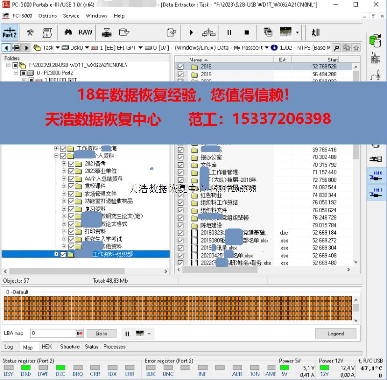Click the wrench and hammer utilities icon
The width and height of the screenshot is (387, 380).
click(30, 32)
